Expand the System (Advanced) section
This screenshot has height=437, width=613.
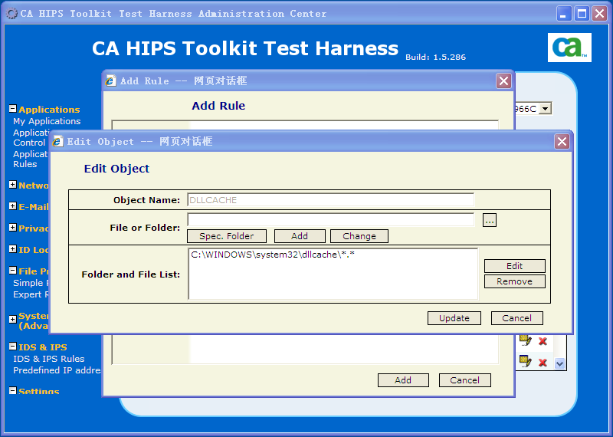(x=13, y=319)
